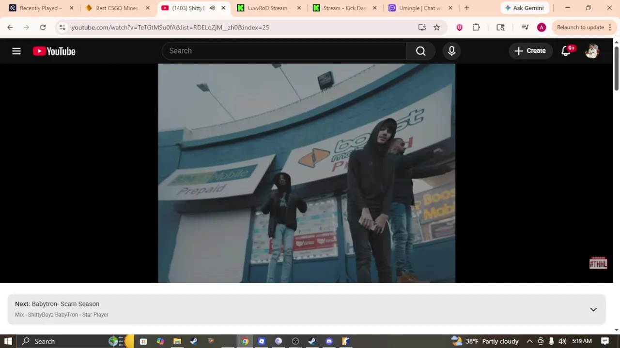Close the Best CSGO Mines tab
This screenshot has width=620, height=348.
(148, 8)
